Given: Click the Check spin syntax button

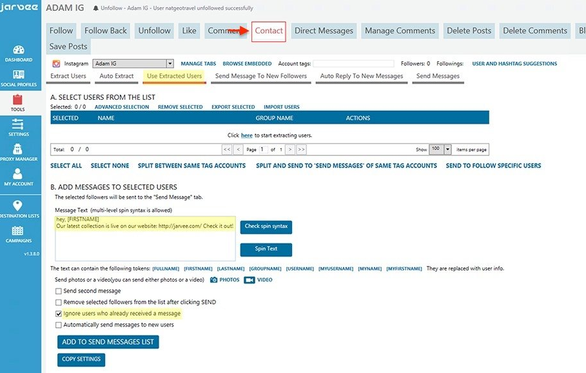Looking at the screenshot, I should tap(266, 227).
